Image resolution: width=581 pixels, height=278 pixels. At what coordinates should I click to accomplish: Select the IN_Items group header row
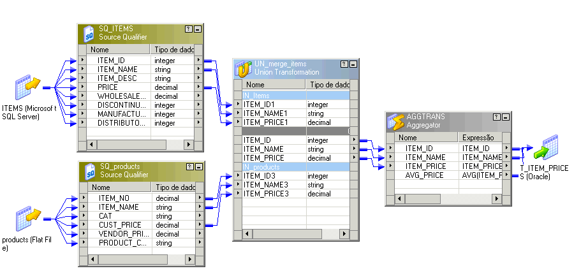[x=297, y=95]
